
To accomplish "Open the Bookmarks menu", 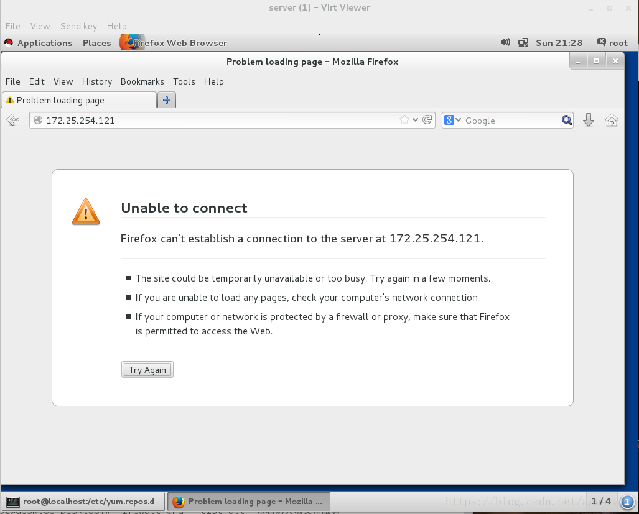I will point(142,81).
